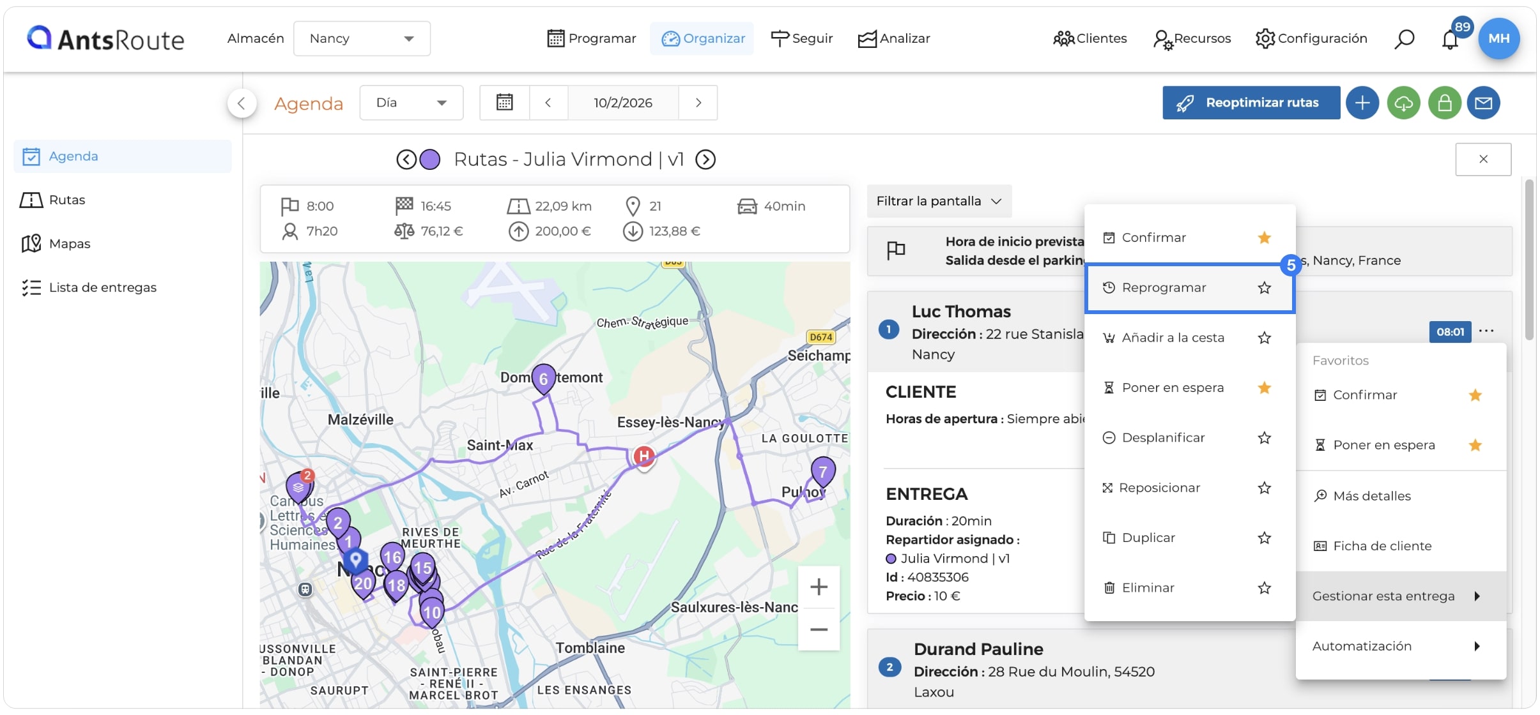Open notifications bell with 89 badge
The image size is (1540, 715).
pyautogui.click(x=1450, y=39)
